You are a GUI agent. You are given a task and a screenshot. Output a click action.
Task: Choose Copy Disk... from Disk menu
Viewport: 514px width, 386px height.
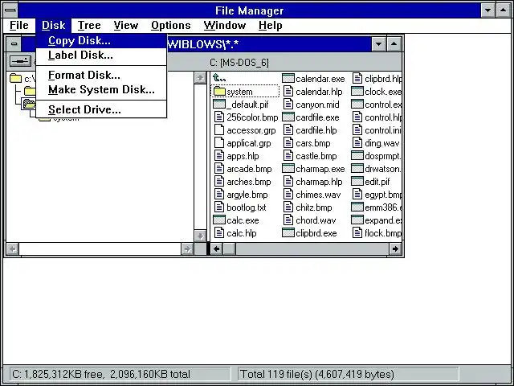[x=101, y=41]
